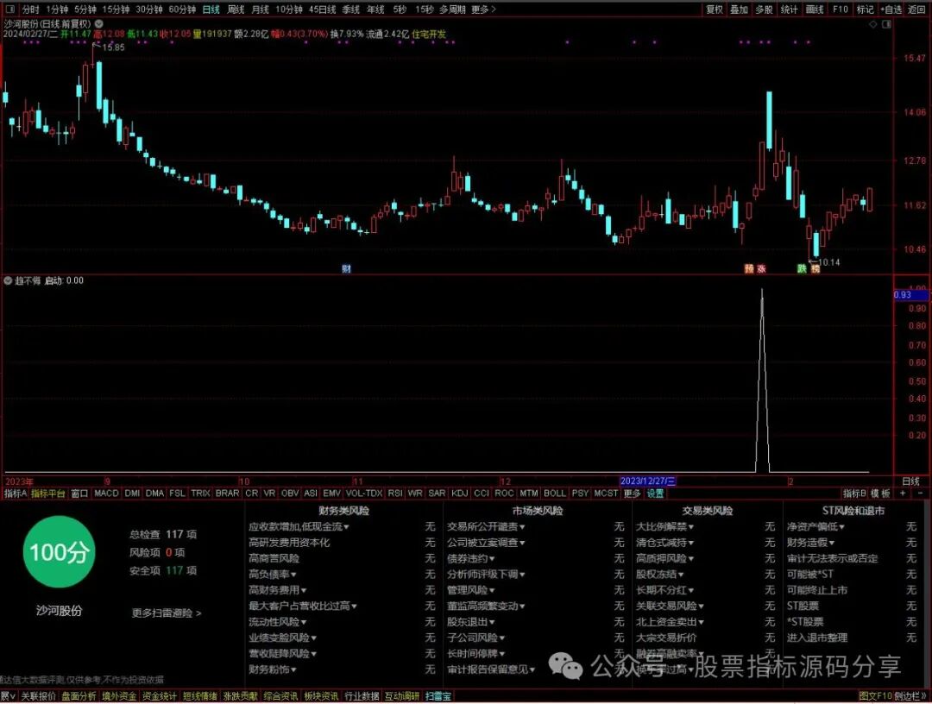The image size is (932, 704).
Task: Click the 返回 back button
Action: (x=916, y=9)
